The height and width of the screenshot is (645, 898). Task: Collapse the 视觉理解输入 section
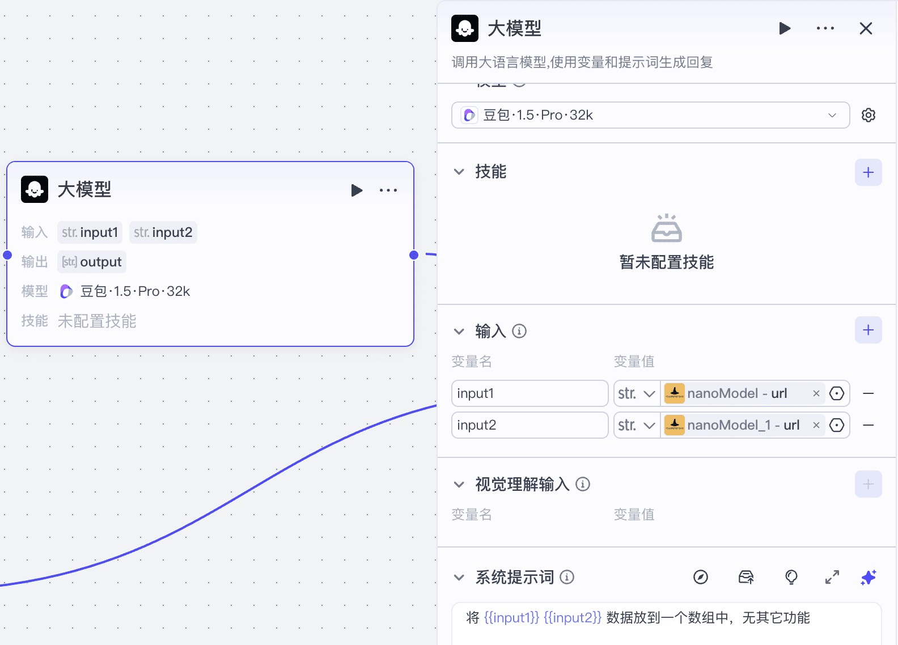459,485
